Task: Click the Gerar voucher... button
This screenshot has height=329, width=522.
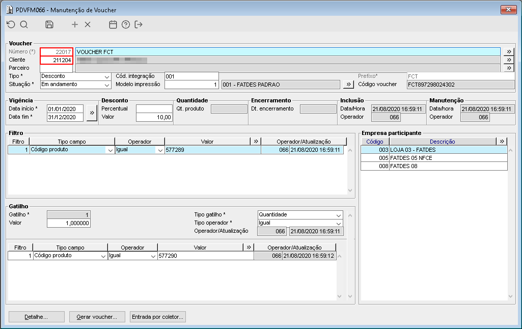Action: tap(97, 317)
